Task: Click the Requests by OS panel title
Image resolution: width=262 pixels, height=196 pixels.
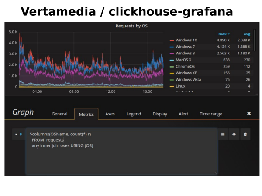Action: coord(131,26)
